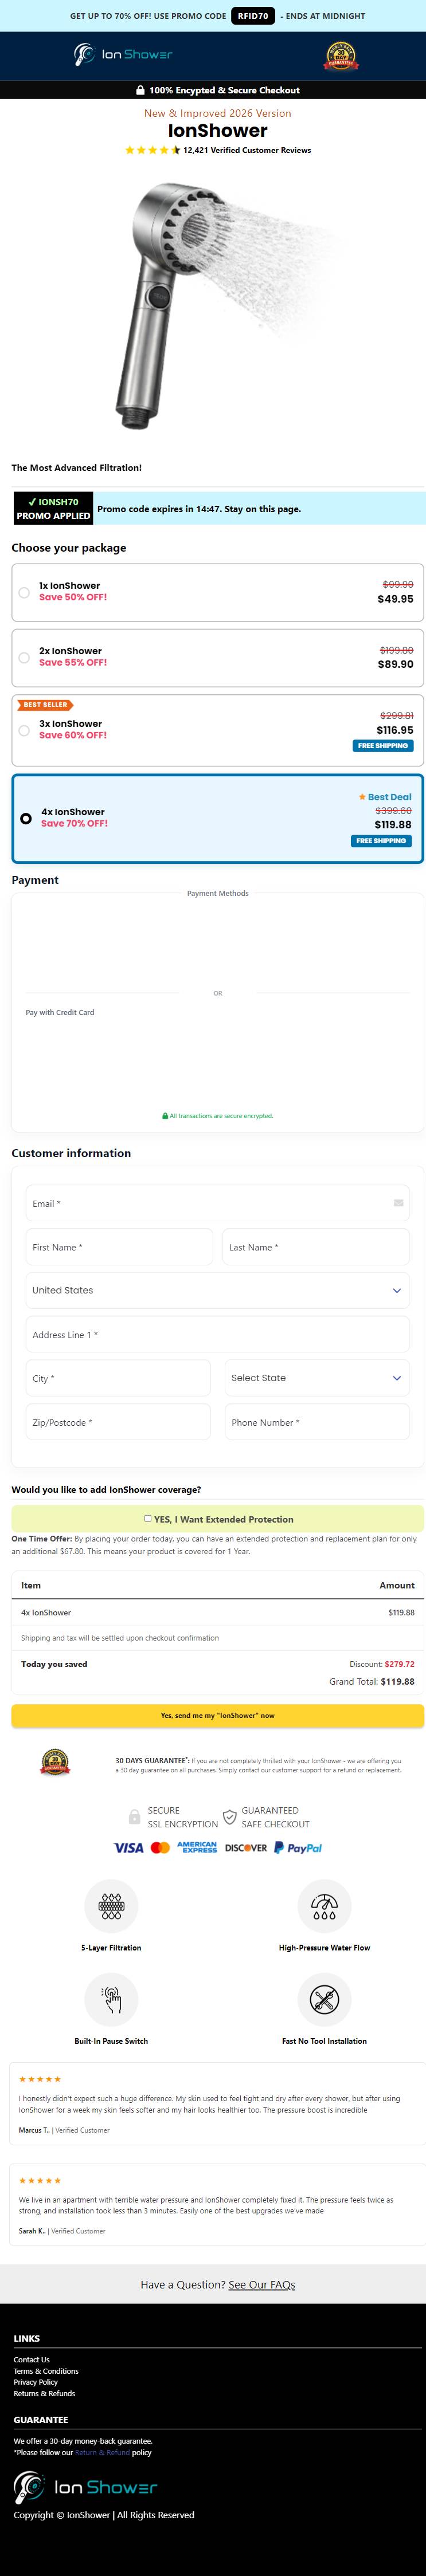Click the RFID70 promo code badge
This screenshot has height=2576, width=426.
[253, 16]
